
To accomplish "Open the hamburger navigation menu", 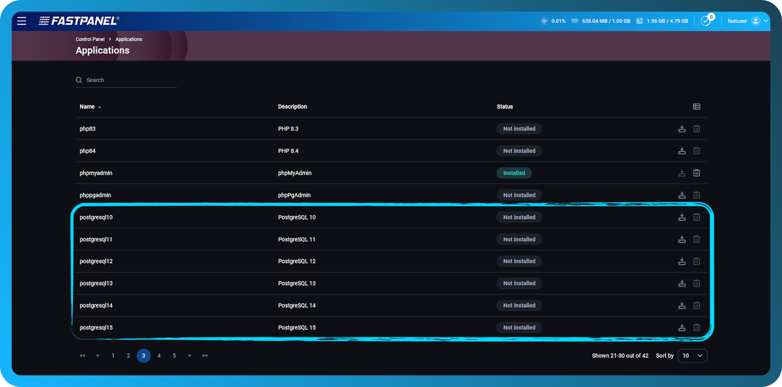I will [22, 20].
